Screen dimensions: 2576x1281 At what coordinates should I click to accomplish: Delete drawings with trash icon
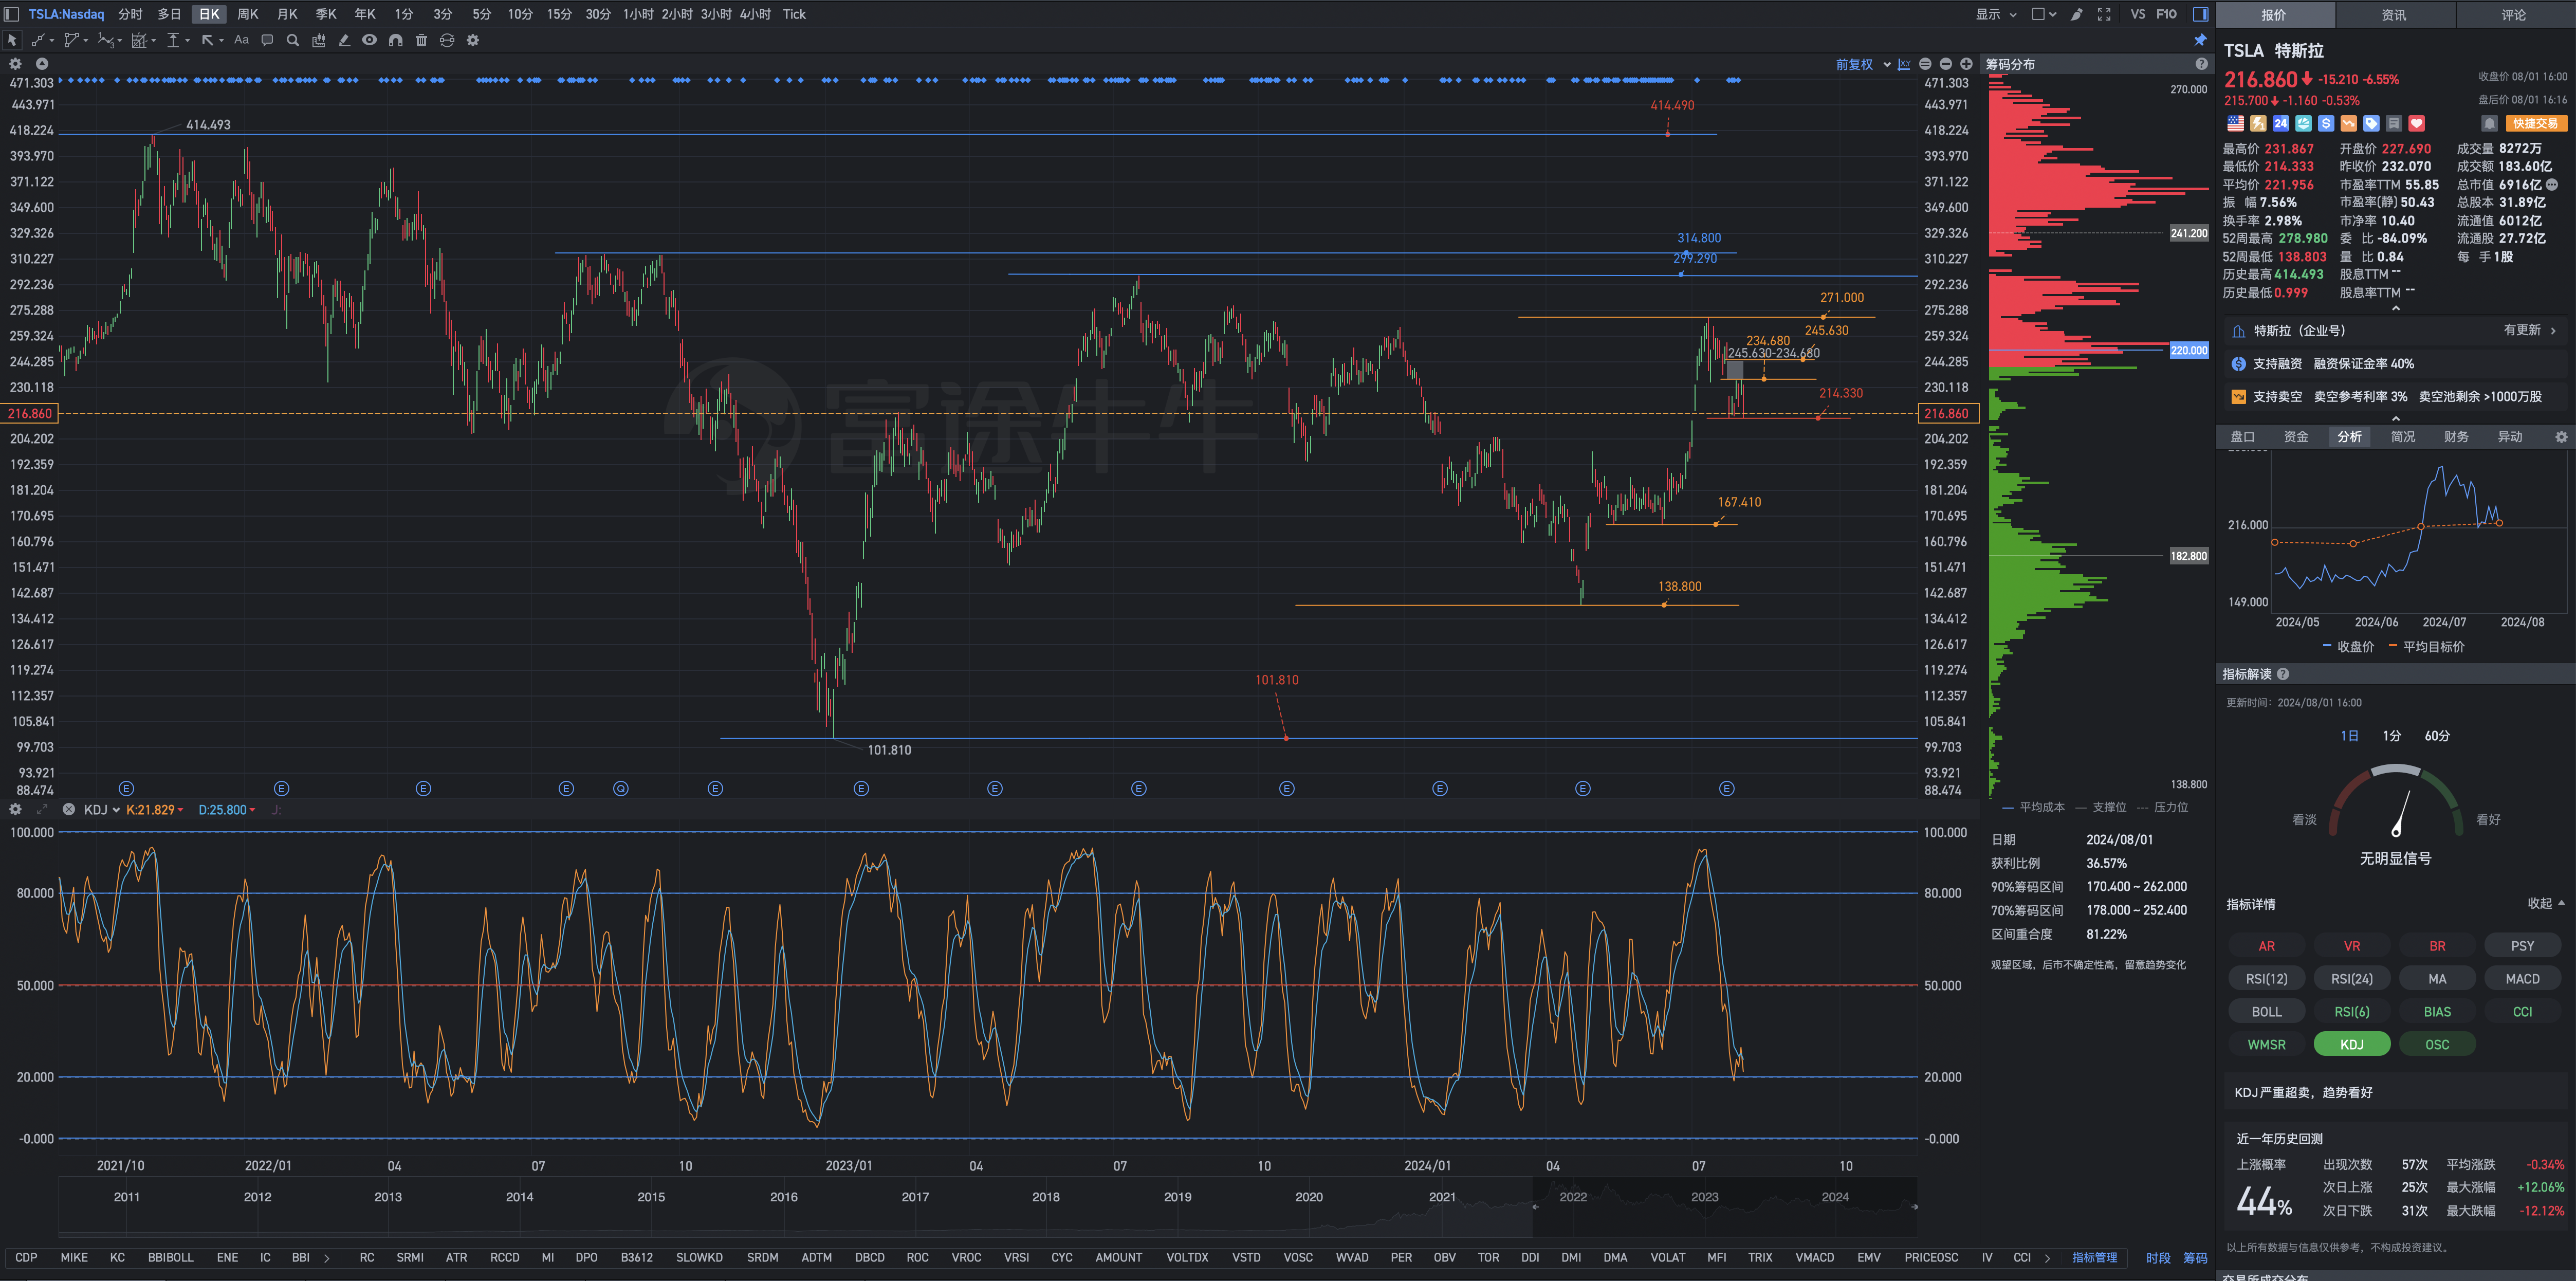tap(421, 41)
